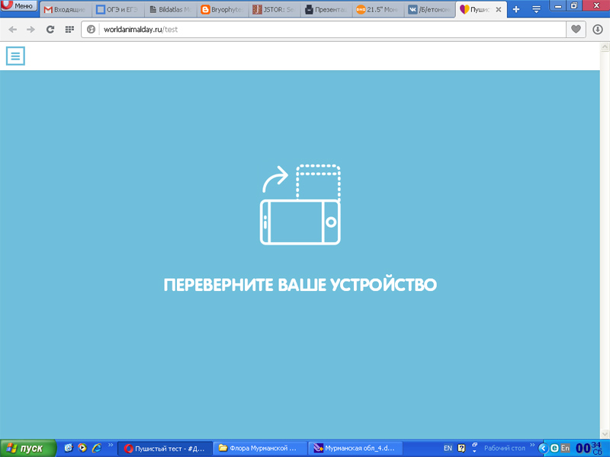The height and width of the screenshot is (457, 610).
Task: Click the EN language indicator in taskbar
Action: (x=448, y=449)
